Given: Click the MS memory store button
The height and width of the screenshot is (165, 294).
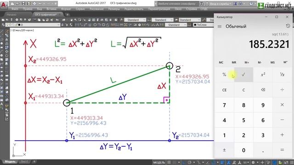Looking at the screenshot, I should 272,62.
